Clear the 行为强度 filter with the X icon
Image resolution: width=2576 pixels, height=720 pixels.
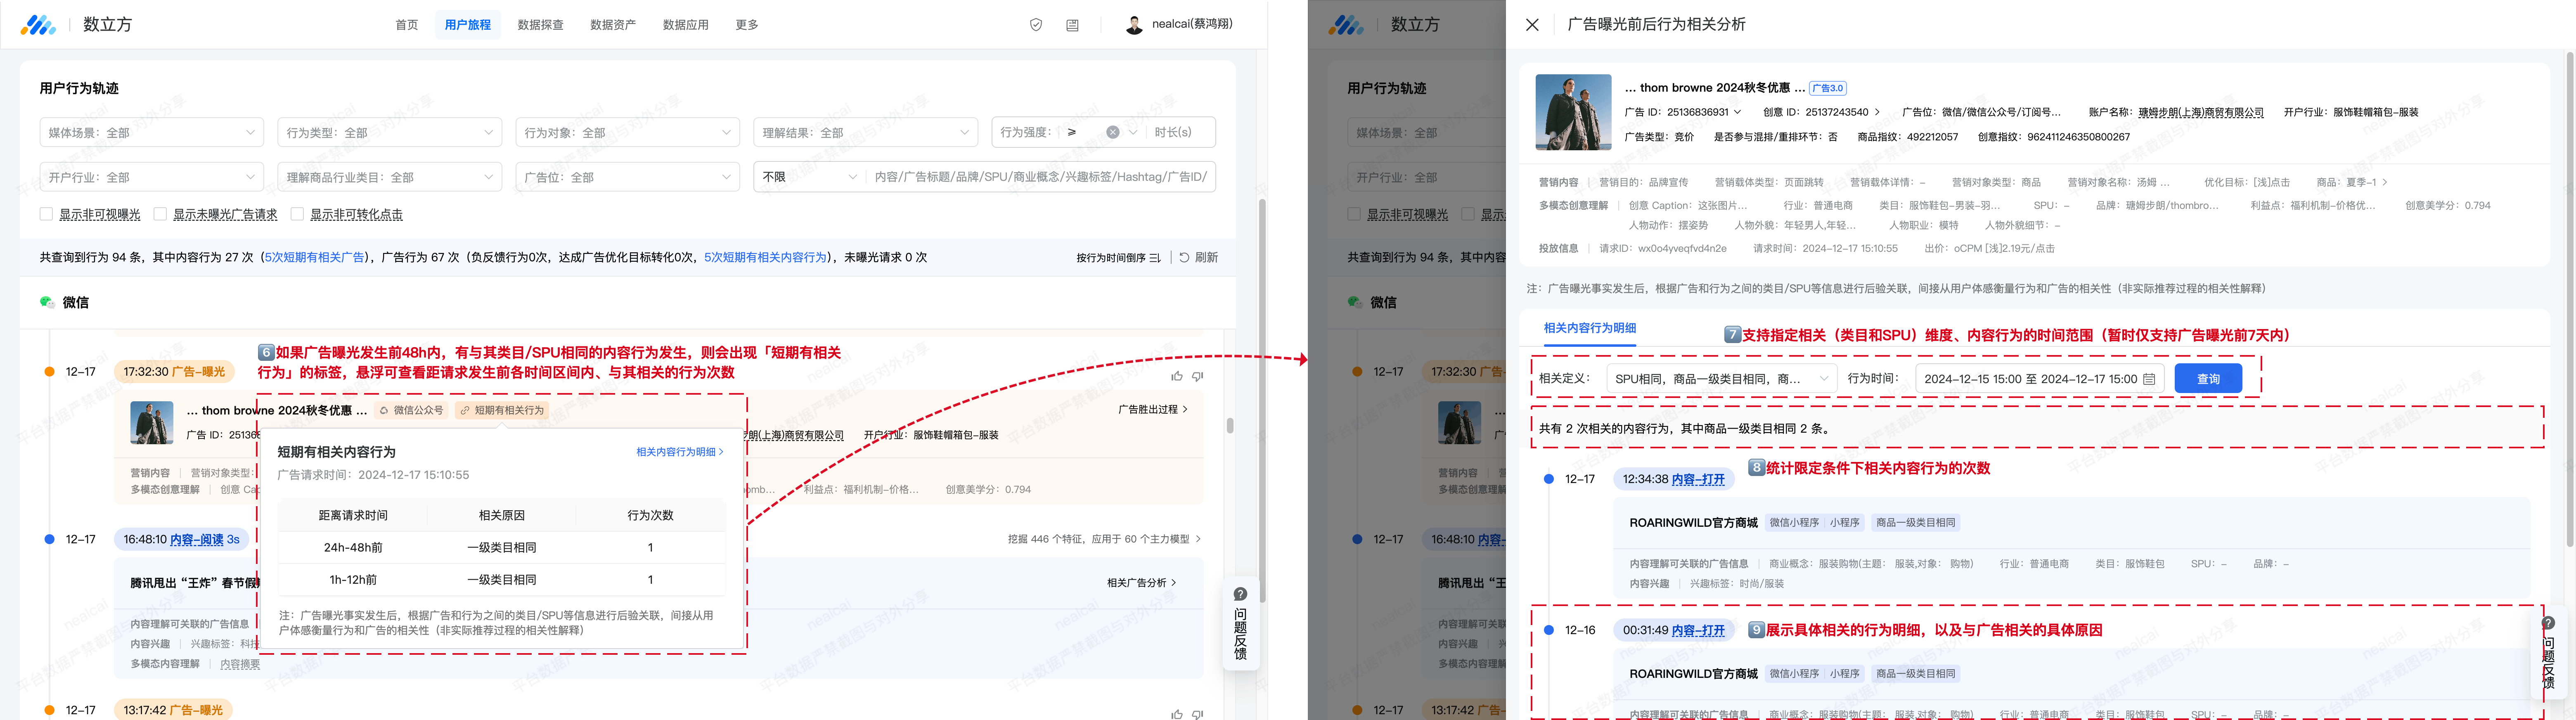(x=1112, y=132)
